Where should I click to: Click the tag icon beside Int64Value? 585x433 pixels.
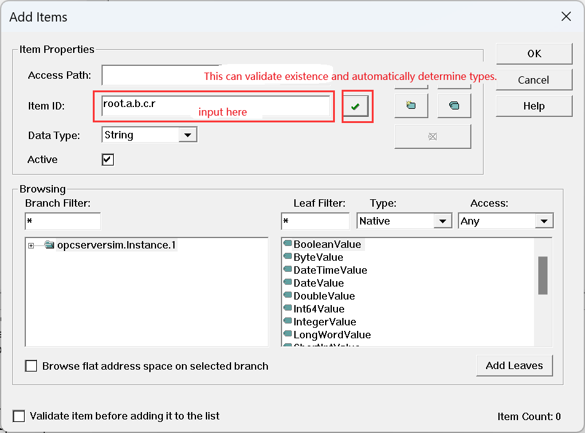pos(287,309)
